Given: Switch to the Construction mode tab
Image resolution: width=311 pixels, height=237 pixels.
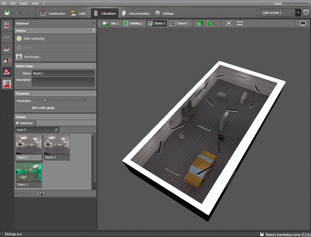Looking at the screenshot, I should click(x=53, y=13).
